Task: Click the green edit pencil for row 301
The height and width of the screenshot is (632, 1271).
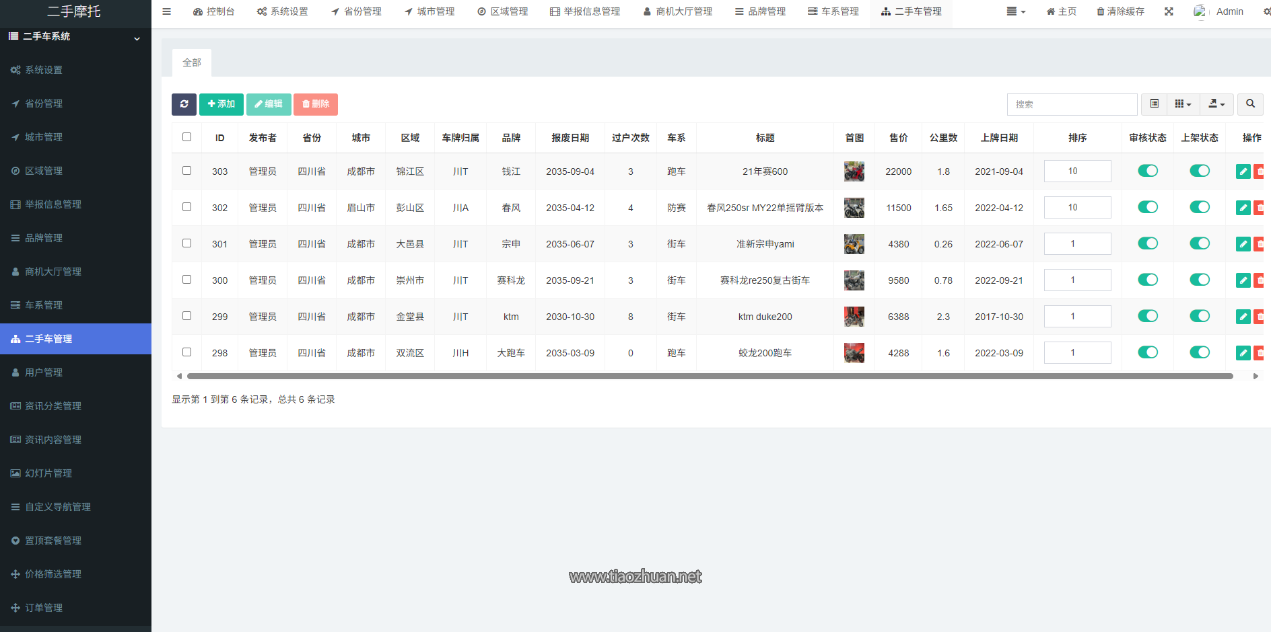Action: point(1243,244)
